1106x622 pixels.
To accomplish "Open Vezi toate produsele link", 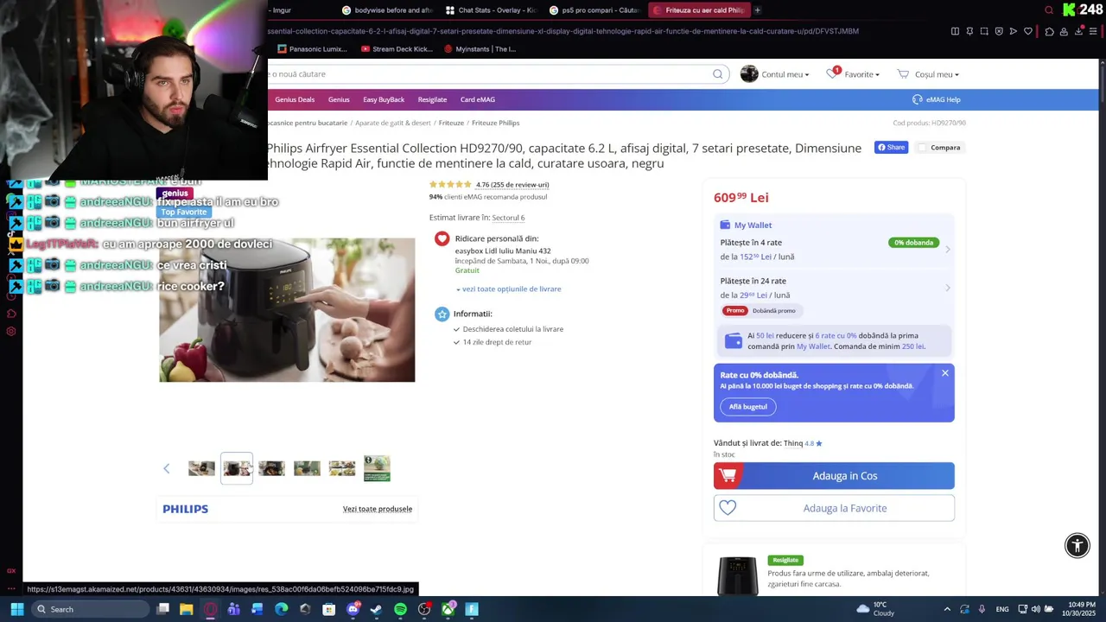I will 378,509.
